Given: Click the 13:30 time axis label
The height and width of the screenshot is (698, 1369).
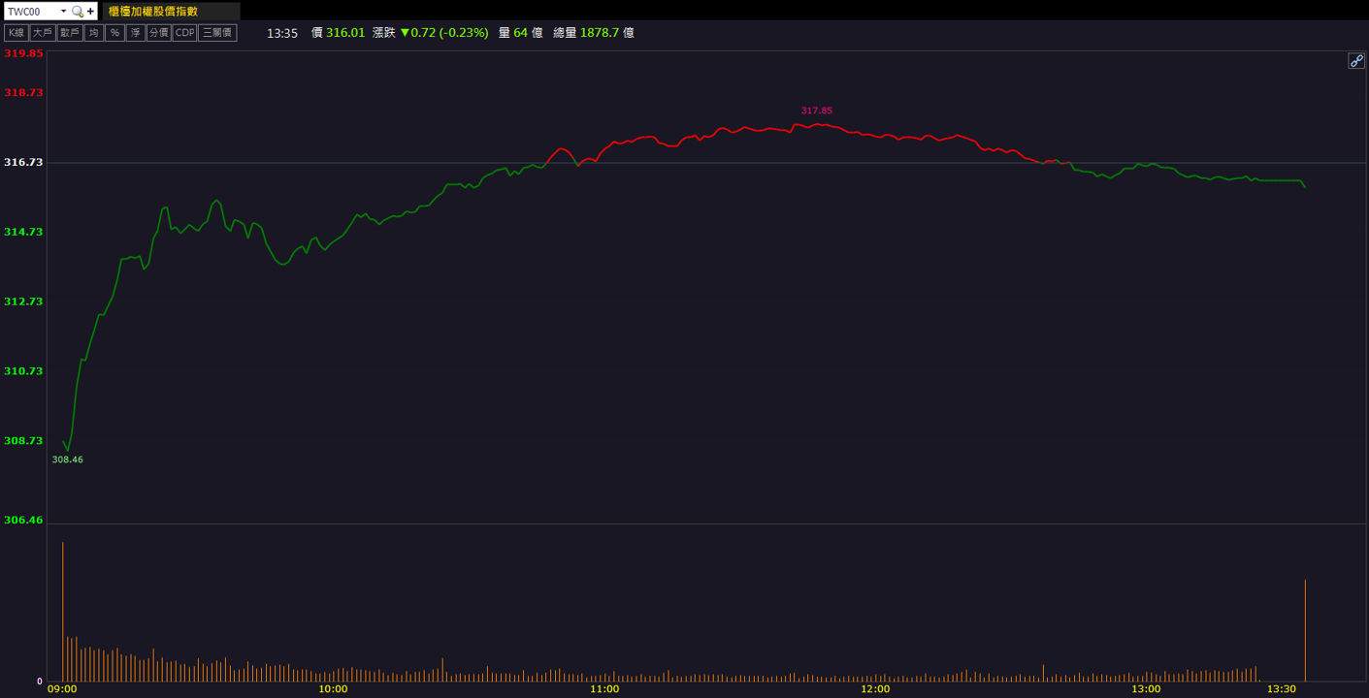Looking at the screenshot, I should 1282,689.
